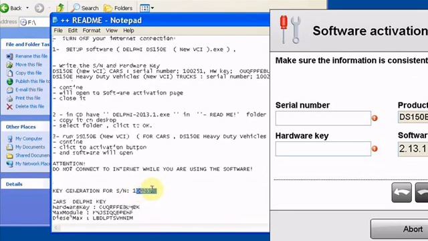Open the Shared Documents link
This screenshot has height=241, width=428.
33,155
